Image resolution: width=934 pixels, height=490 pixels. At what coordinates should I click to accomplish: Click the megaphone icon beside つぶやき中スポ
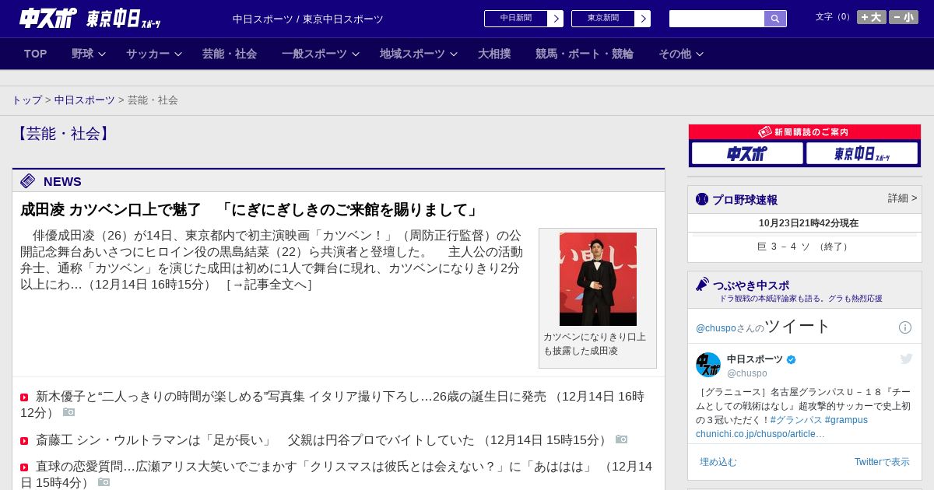pyautogui.click(x=702, y=284)
